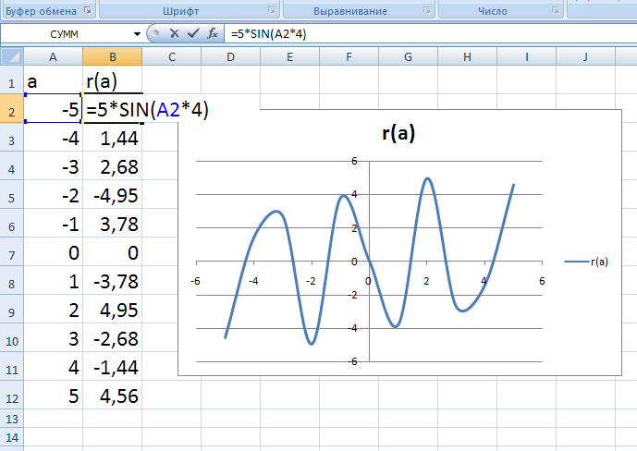
Task: Click cell B10 with value -2,68
Action: 113,337
